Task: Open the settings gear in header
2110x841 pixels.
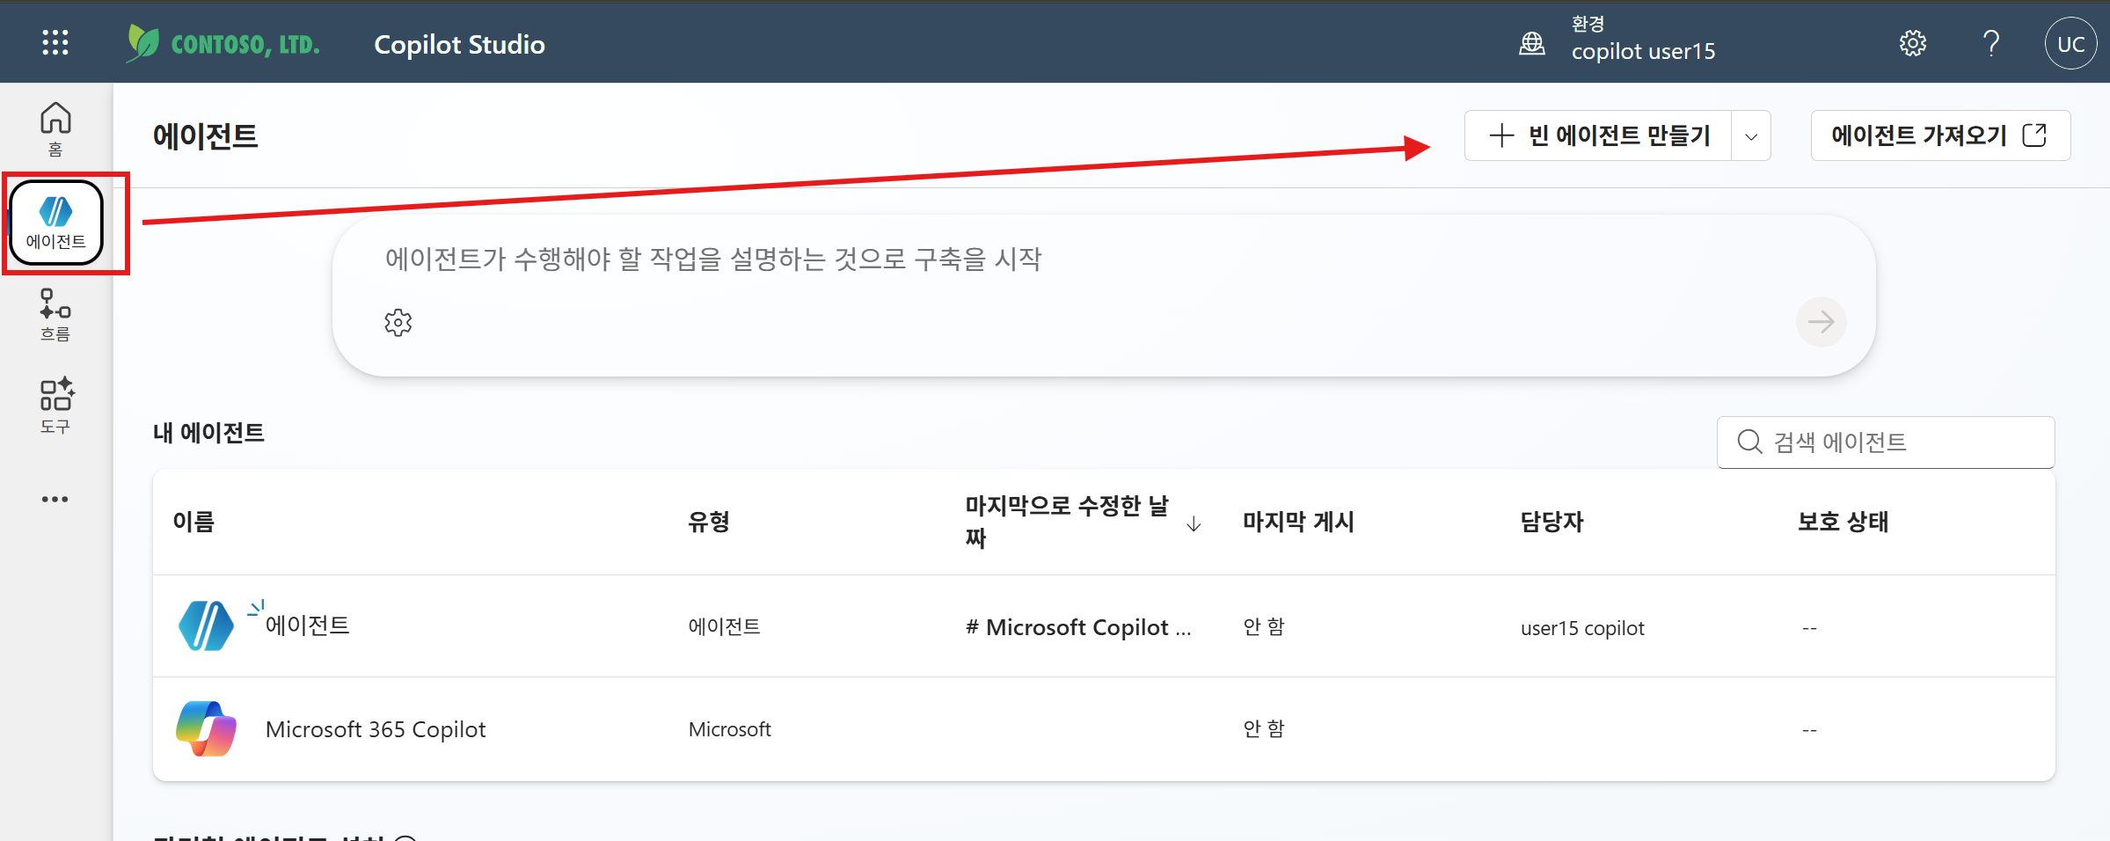Action: (x=1912, y=42)
